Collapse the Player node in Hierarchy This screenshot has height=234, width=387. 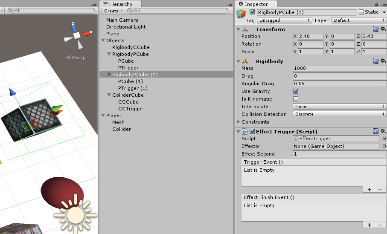tap(103, 116)
